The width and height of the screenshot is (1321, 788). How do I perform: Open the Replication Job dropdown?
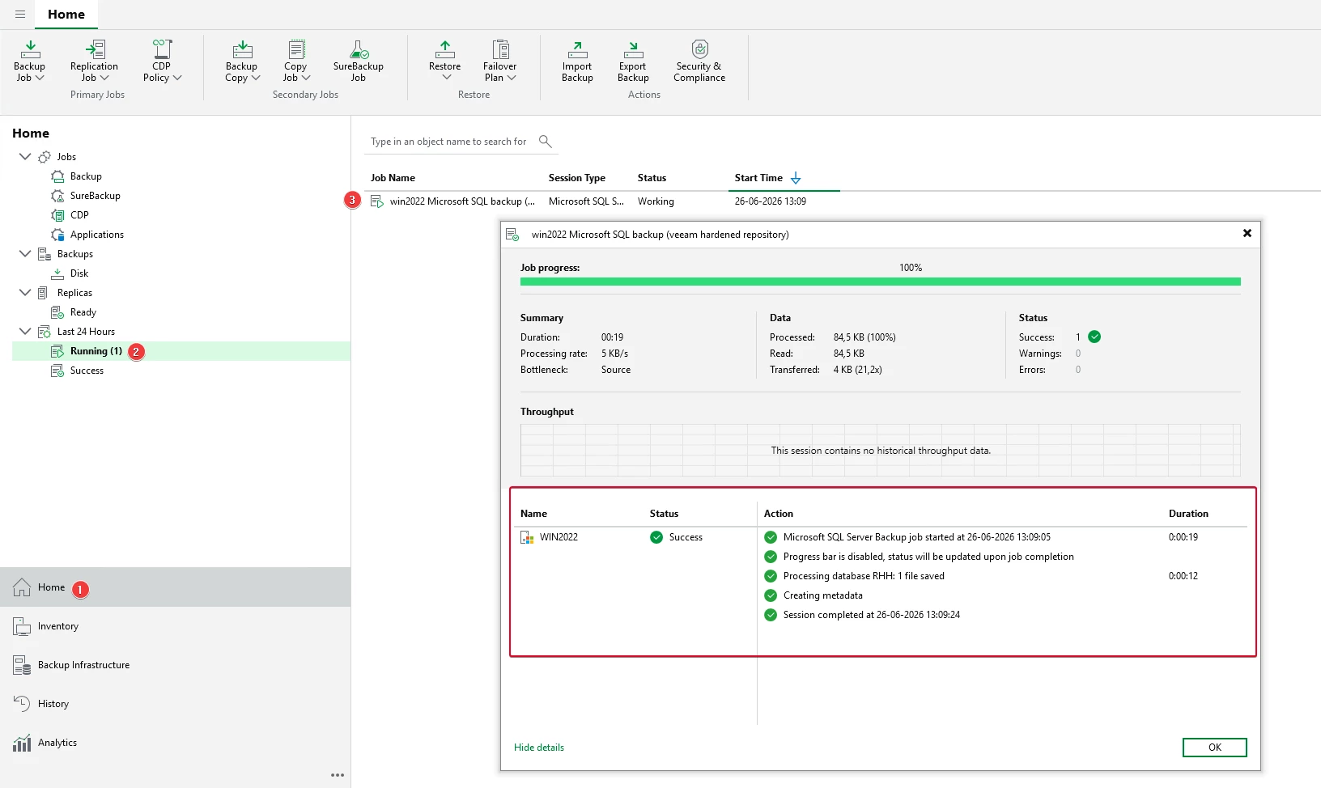tap(94, 61)
